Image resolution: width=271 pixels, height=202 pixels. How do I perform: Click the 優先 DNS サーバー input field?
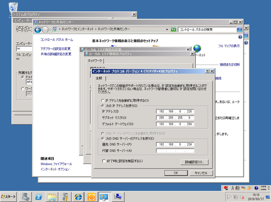[x=175, y=145]
